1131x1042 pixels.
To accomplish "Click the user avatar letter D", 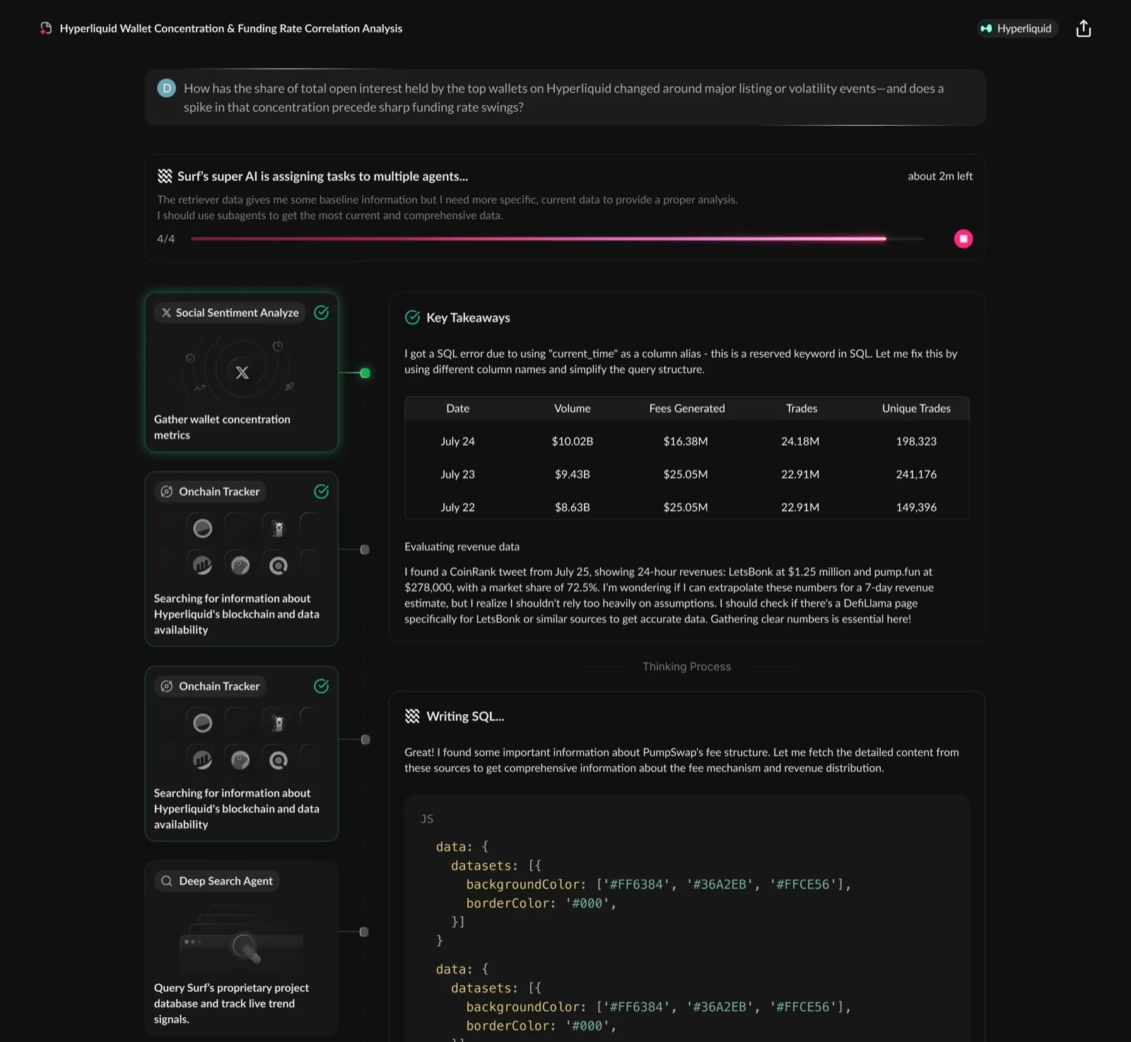I will tap(166, 88).
